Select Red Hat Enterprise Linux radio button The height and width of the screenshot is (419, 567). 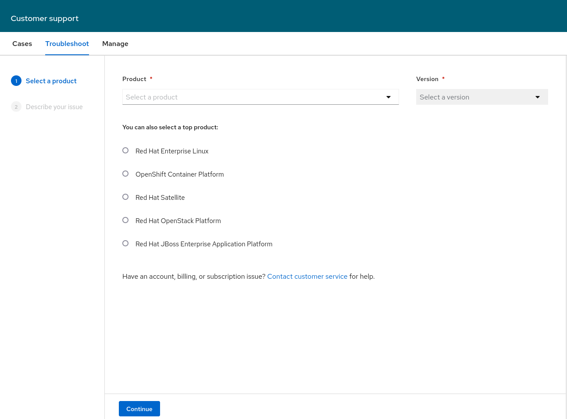point(125,151)
